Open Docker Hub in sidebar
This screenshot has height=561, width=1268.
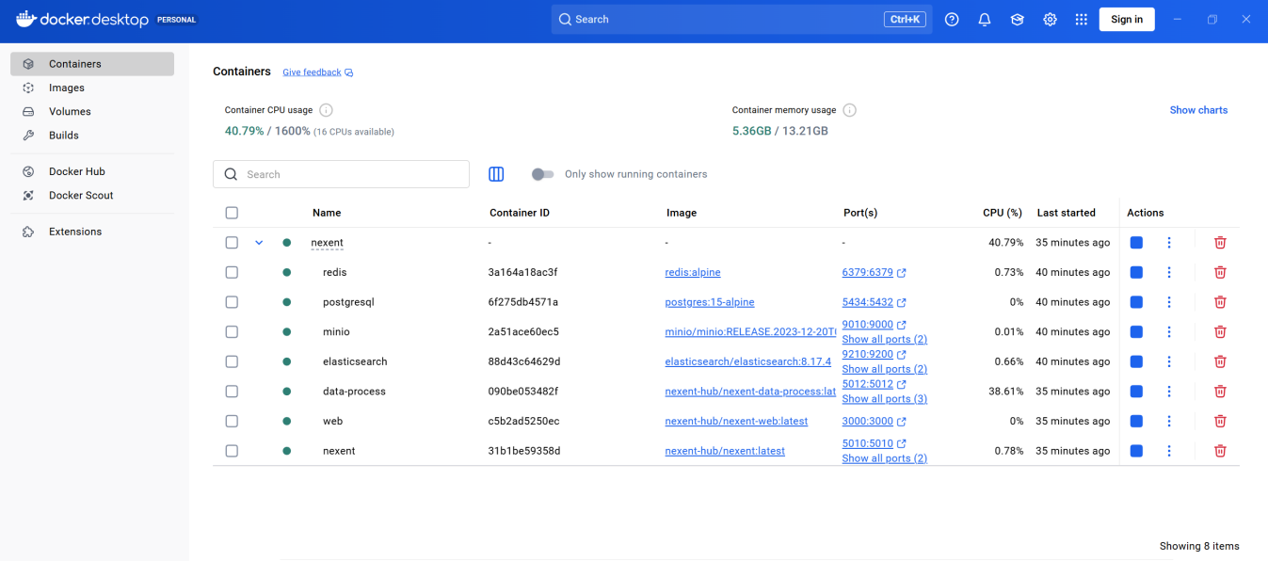(x=92, y=171)
